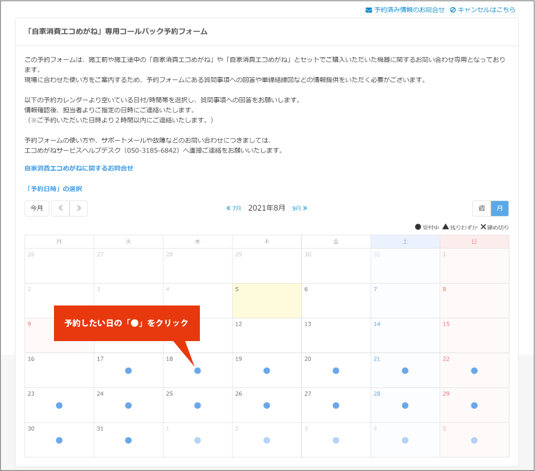The image size is (535, 471).
Task: Click the ●受付中 legend entry
Action: (x=427, y=227)
